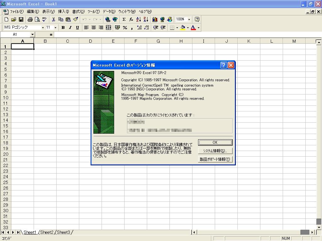Expand the Redo history dropdown
322x241 pixels.
[x=100, y=19]
